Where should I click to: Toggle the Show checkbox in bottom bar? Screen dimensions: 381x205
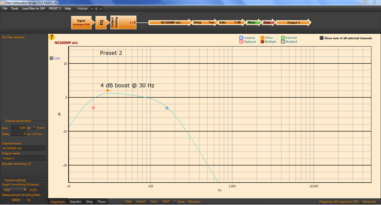tap(174, 202)
